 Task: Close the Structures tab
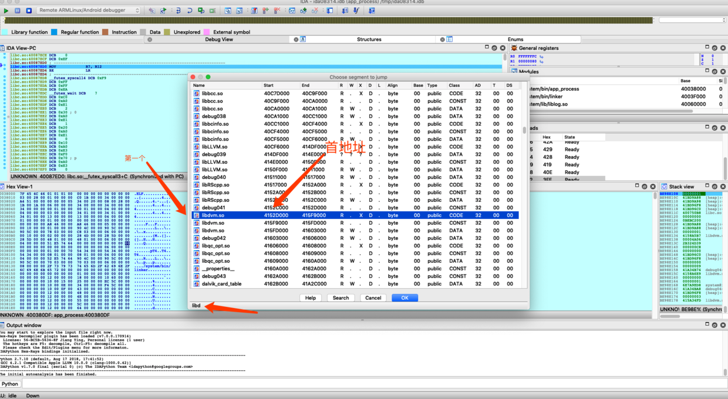tap(295, 39)
